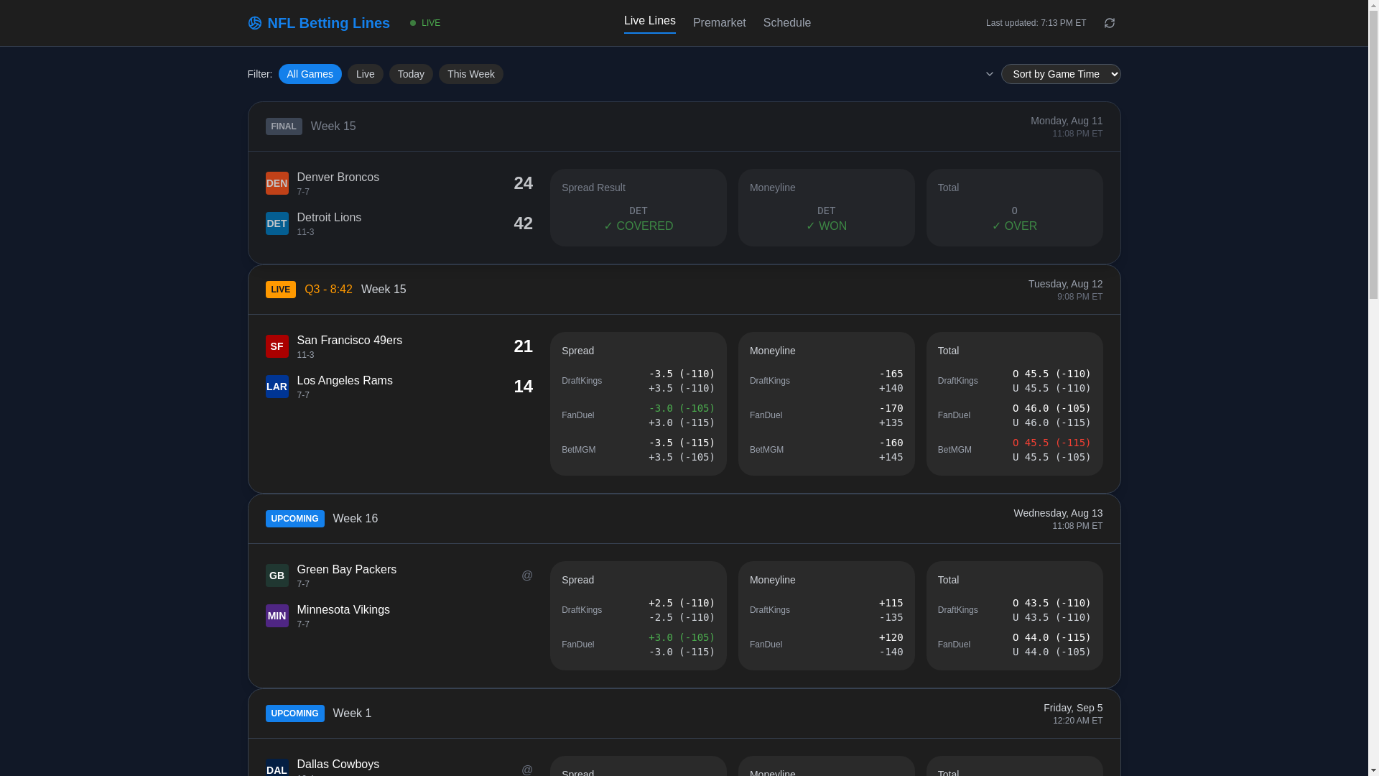Click FanDuel U 44.0 (-105) total
1379x776 pixels.
(1051, 652)
